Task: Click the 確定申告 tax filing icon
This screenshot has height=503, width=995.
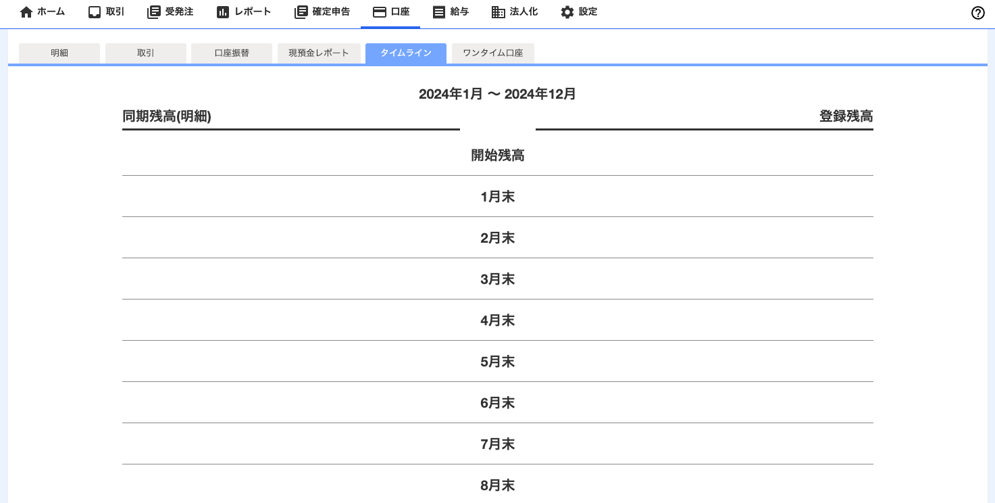Action: (x=301, y=12)
